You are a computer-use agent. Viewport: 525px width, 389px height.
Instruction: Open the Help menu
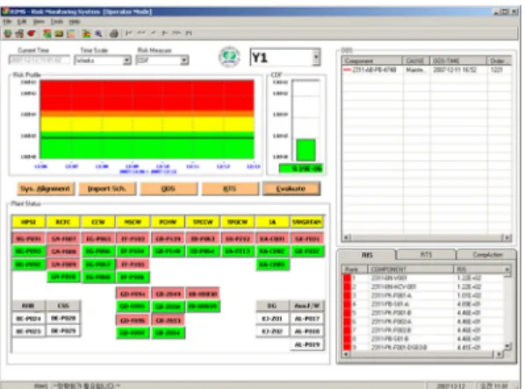click(x=75, y=21)
